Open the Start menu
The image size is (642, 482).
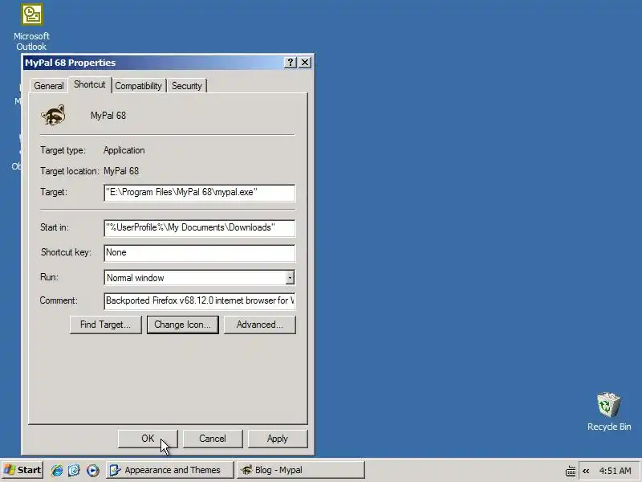coord(22,470)
